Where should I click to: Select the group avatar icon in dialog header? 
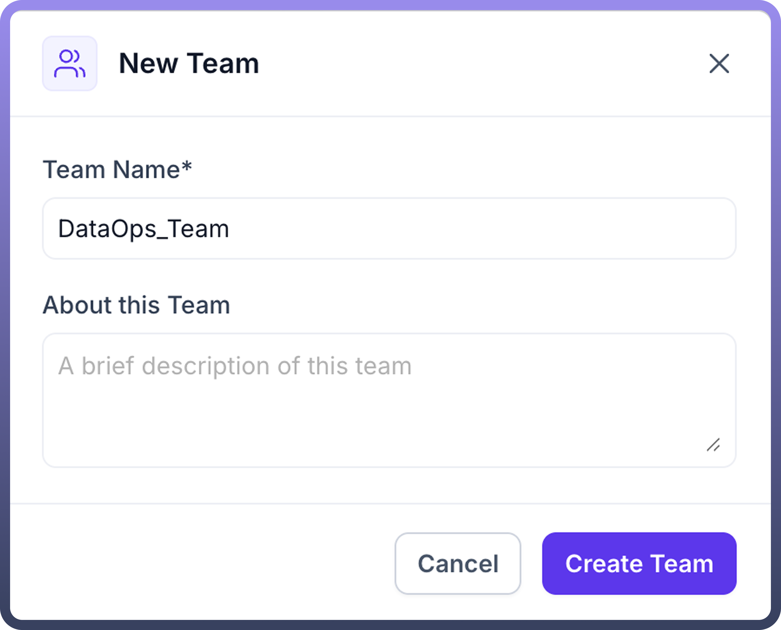click(70, 64)
